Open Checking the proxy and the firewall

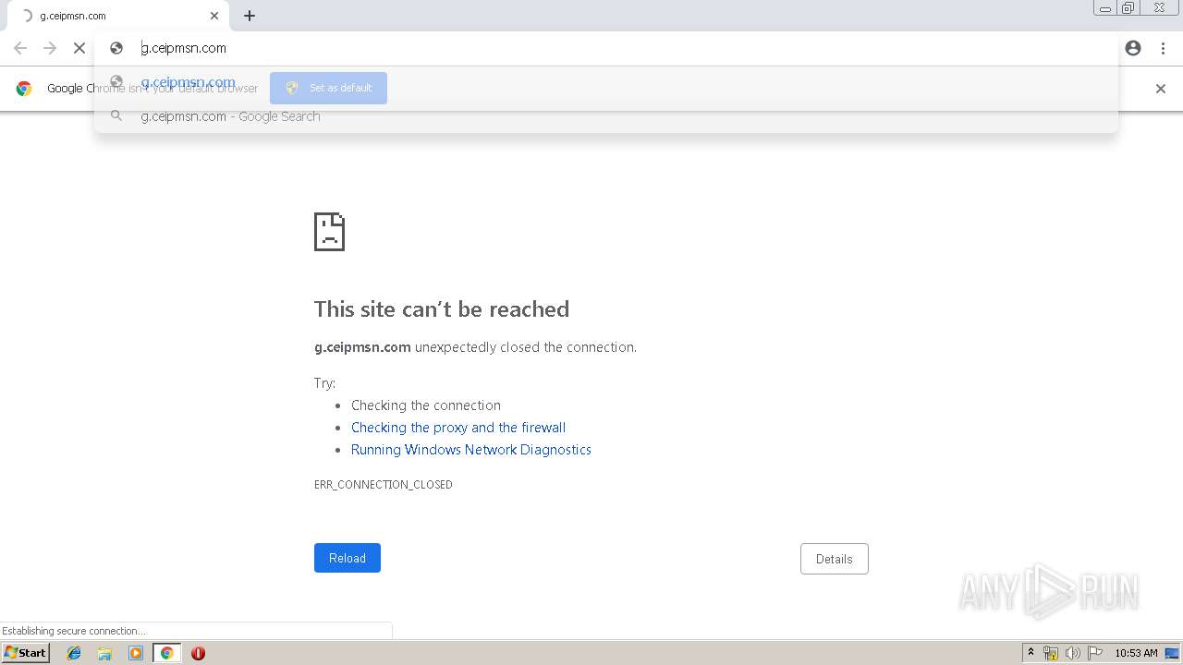coord(458,428)
